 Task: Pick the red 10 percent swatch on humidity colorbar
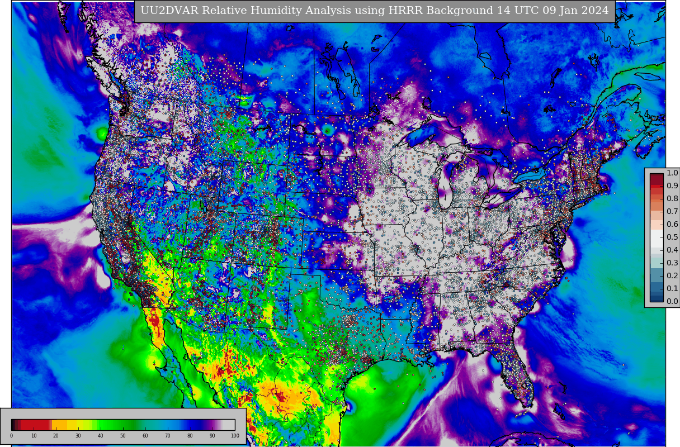point(35,425)
